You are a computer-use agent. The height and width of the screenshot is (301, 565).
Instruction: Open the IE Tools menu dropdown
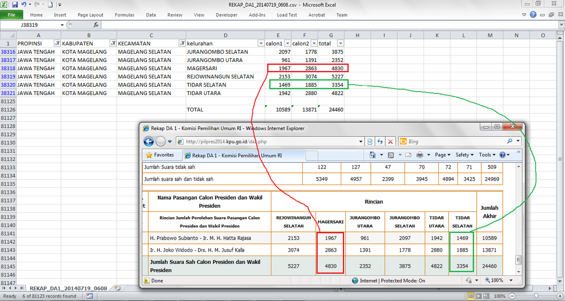487,155
